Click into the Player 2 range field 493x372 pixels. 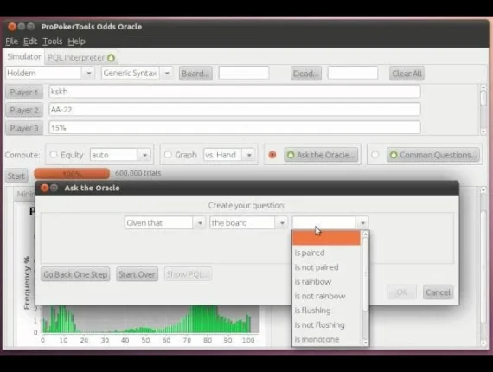click(x=234, y=109)
